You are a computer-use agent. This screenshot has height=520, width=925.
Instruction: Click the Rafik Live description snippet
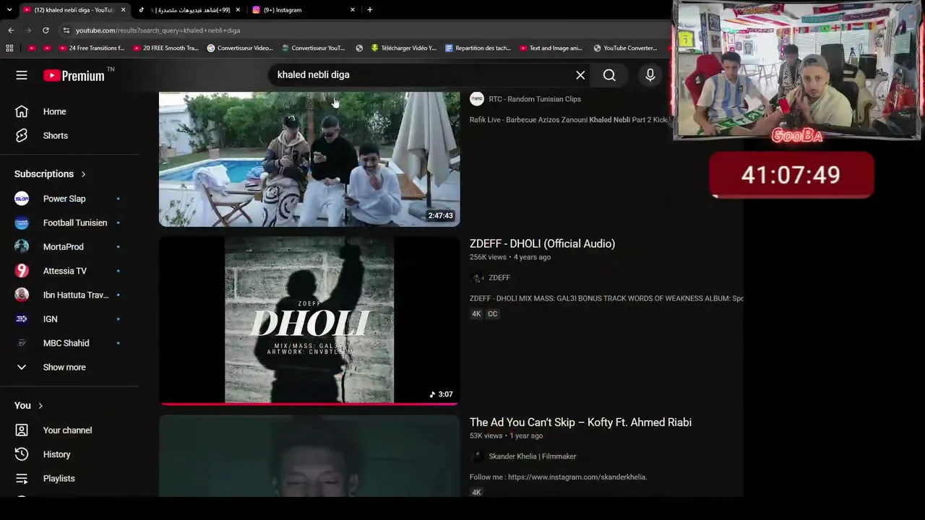click(570, 120)
